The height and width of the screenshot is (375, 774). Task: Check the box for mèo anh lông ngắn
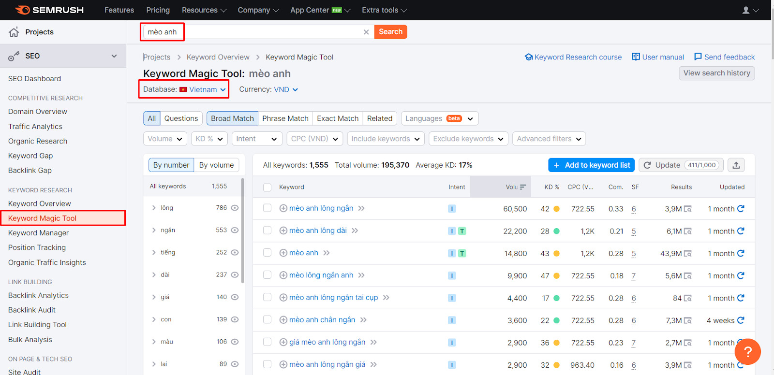point(267,208)
